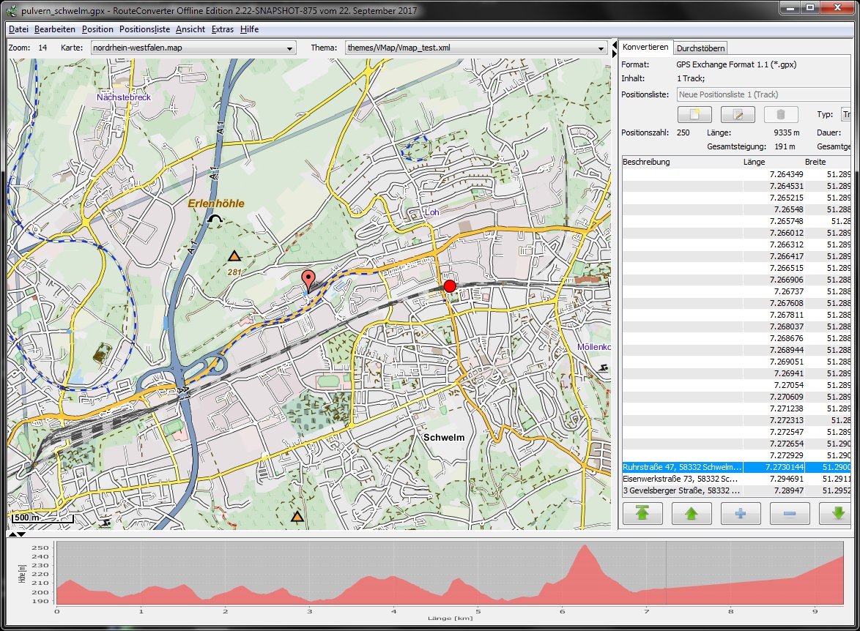Collapse the map panel with left arrow
Screen dimensions: 860x631
point(614,45)
